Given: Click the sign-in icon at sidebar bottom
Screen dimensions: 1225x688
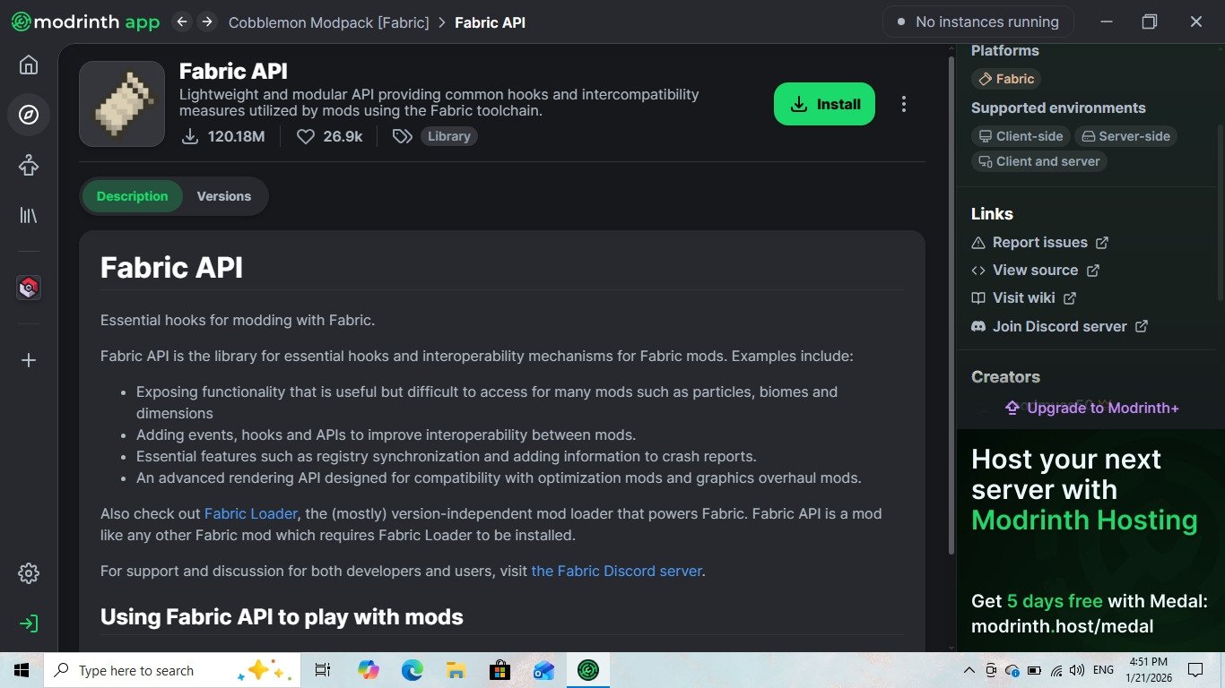Looking at the screenshot, I should pos(29,623).
